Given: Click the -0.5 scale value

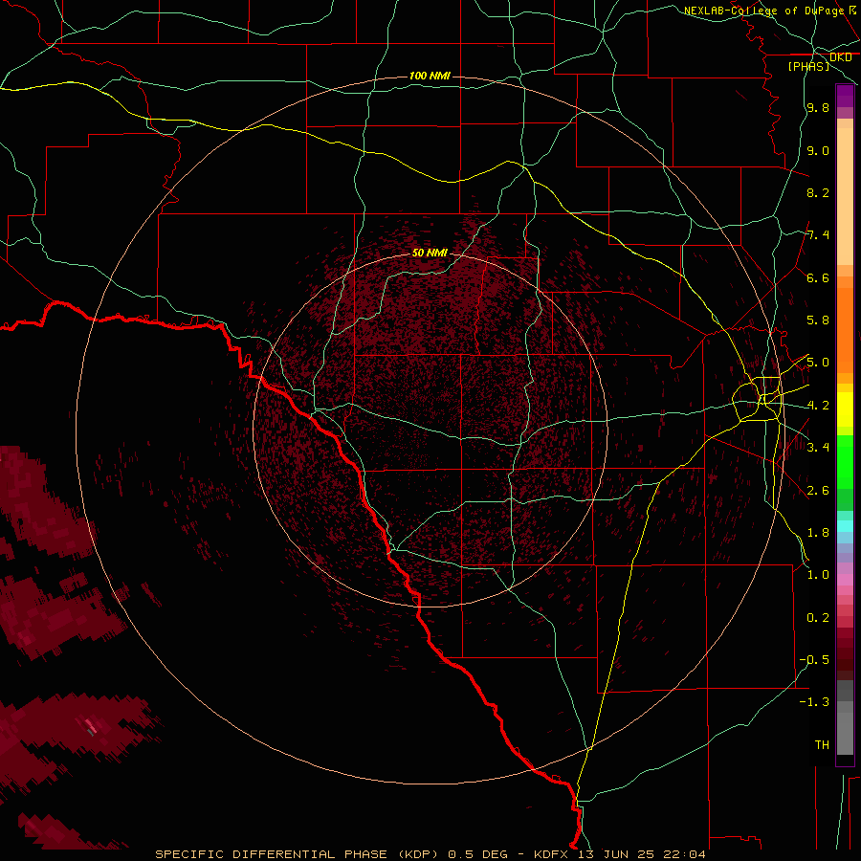Looking at the screenshot, I should [x=814, y=660].
